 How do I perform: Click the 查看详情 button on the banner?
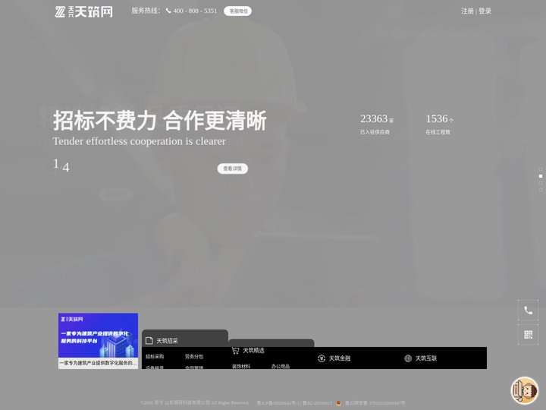tap(233, 169)
